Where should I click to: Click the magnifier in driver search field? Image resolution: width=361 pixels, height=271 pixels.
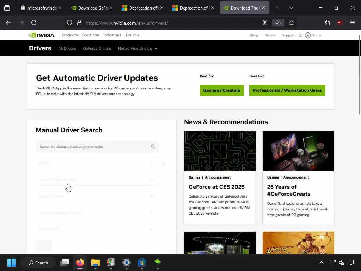pyautogui.click(x=153, y=146)
